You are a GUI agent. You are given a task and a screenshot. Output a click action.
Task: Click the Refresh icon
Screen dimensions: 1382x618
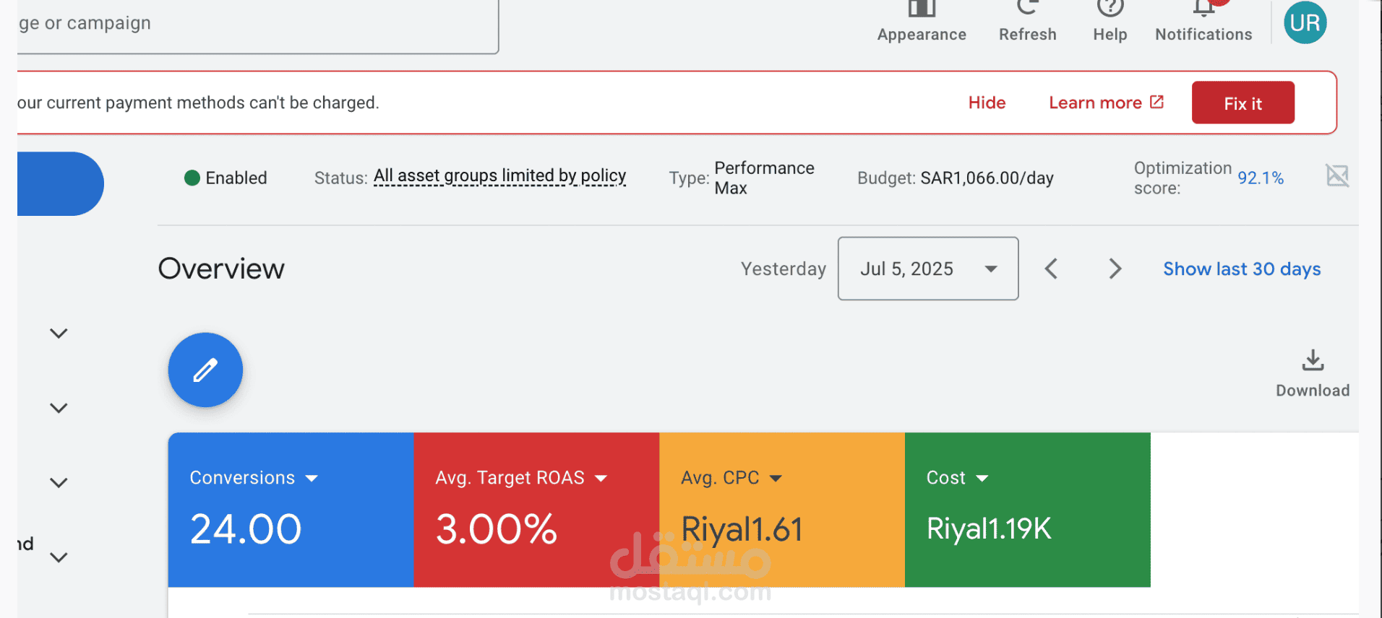(1027, 7)
